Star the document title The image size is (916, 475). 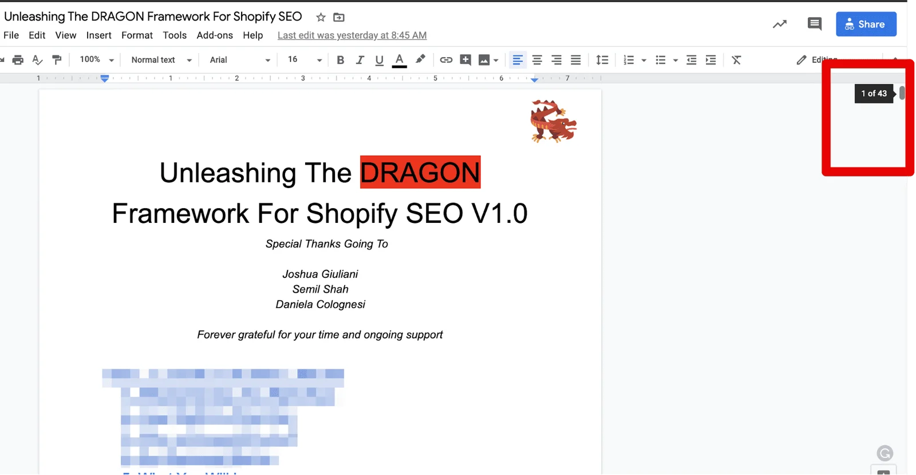click(321, 17)
